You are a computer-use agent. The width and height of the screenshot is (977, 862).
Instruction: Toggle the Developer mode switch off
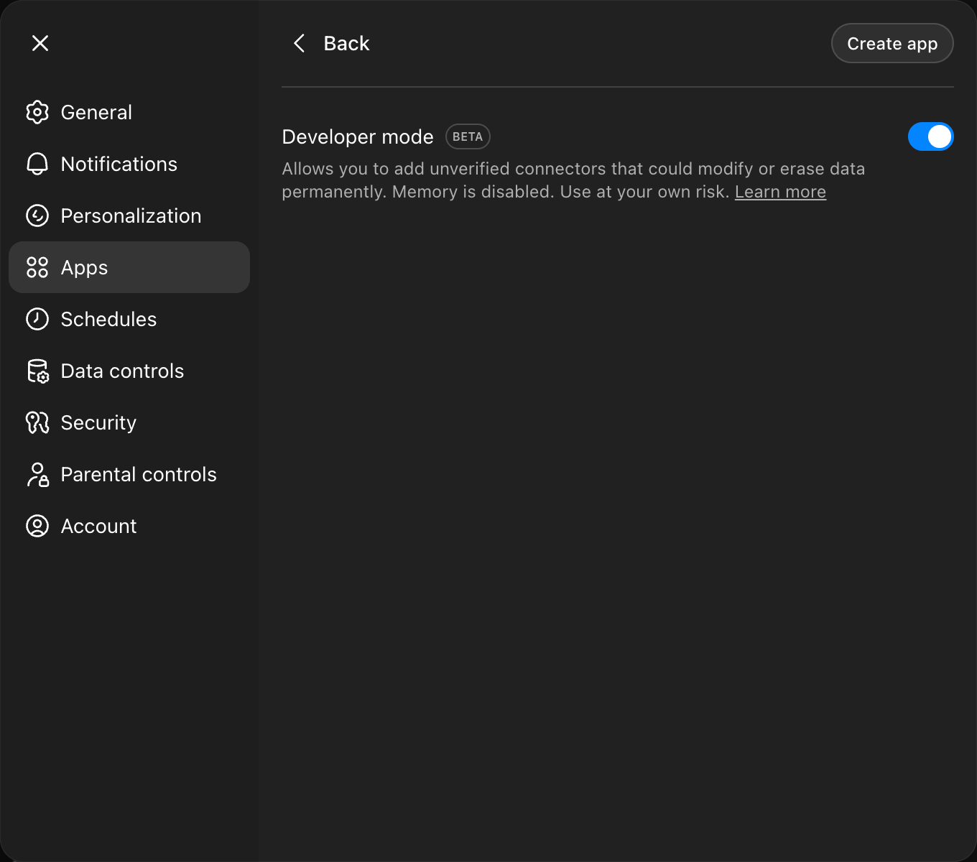[931, 136]
